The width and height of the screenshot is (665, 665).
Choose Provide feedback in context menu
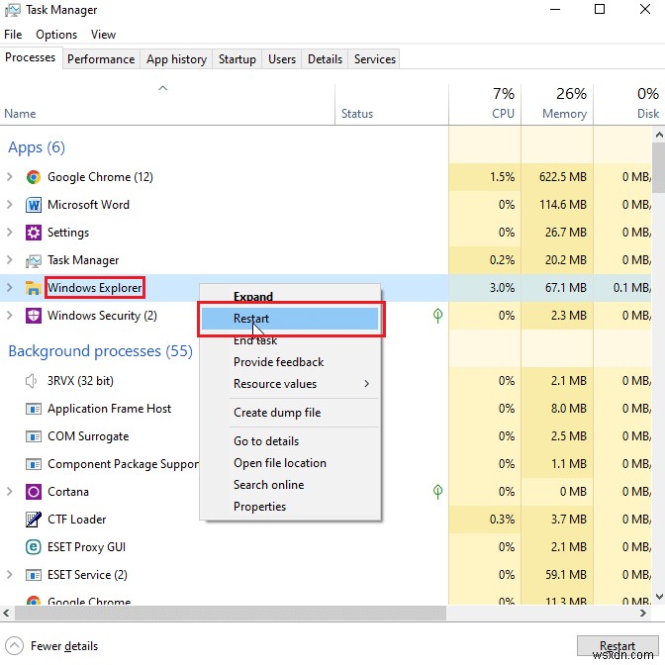[290, 362]
